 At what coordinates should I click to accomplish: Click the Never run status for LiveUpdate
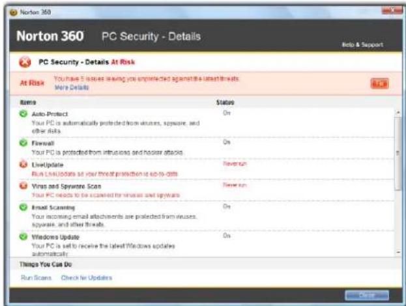point(235,163)
